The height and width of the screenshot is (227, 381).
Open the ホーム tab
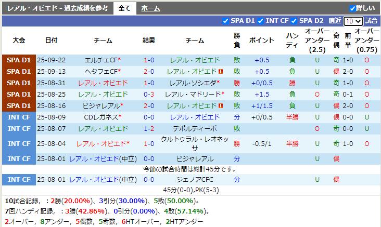150,8
